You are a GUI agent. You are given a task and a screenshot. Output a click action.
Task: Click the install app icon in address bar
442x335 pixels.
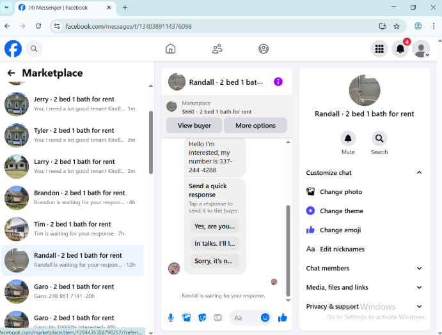click(x=383, y=26)
